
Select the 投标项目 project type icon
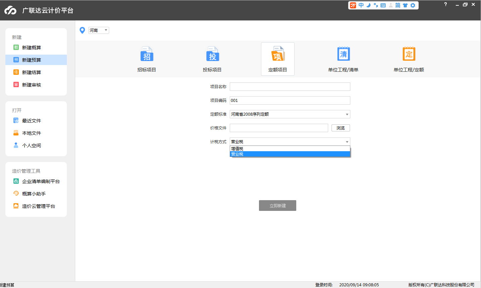click(212, 54)
